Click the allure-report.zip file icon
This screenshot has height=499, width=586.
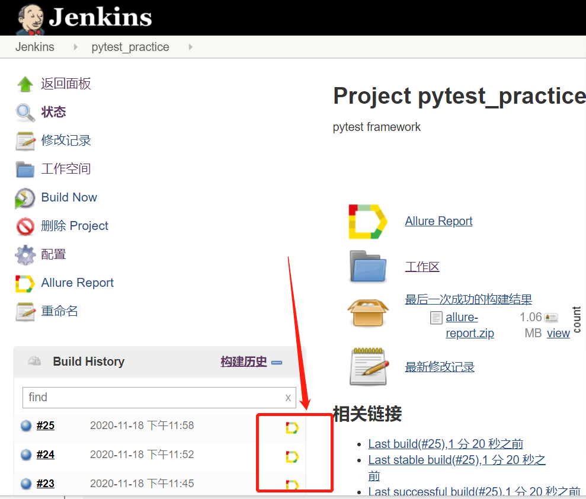pyautogui.click(x=436, y=318)
